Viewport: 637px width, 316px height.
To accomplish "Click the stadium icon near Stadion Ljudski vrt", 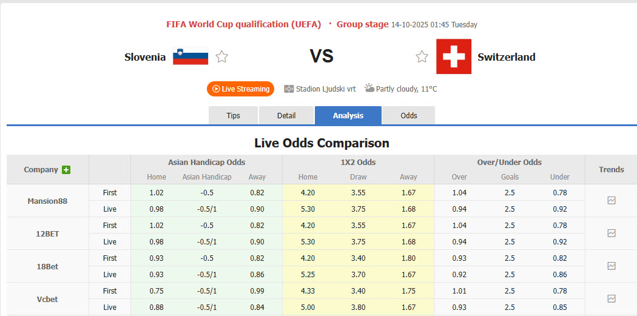I will tap(289, 89).
